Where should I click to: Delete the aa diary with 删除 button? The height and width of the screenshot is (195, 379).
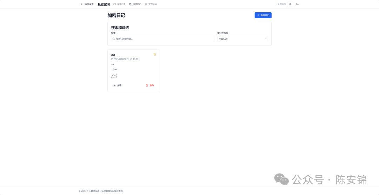(x=150, y=85)
